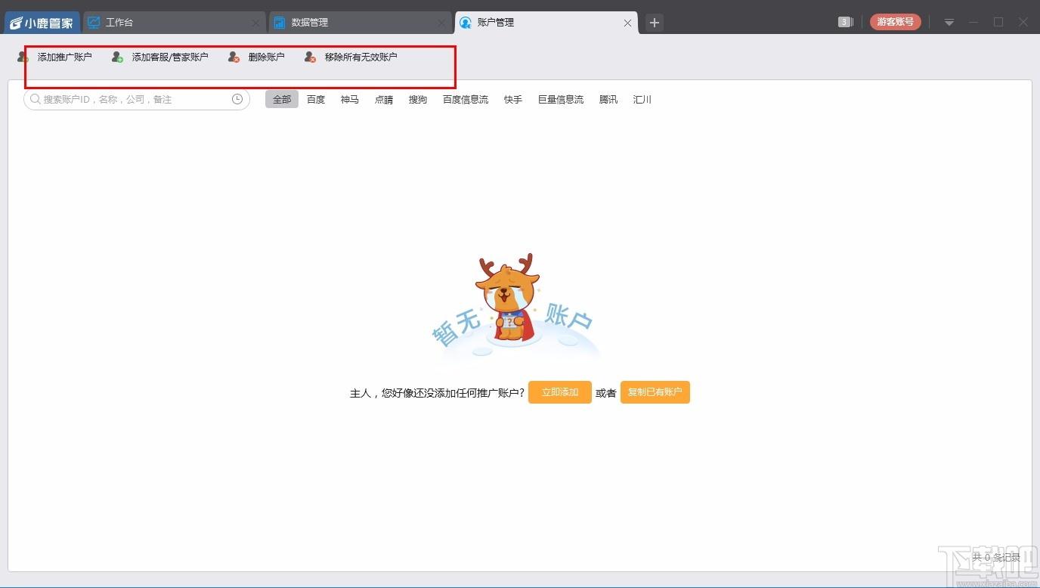Click the 账户管理 tab user icon
The height and width of the screenshot is (588, 1040).
pos(466,23)
